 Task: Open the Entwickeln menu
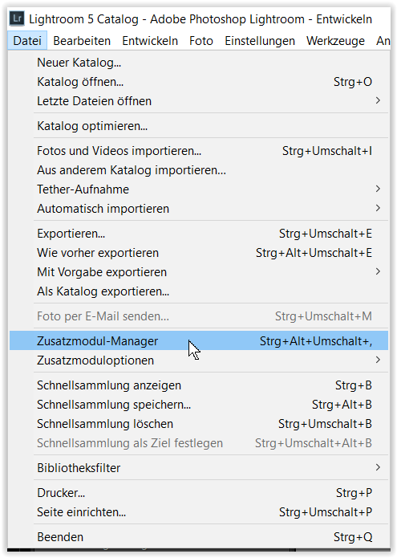150,41
